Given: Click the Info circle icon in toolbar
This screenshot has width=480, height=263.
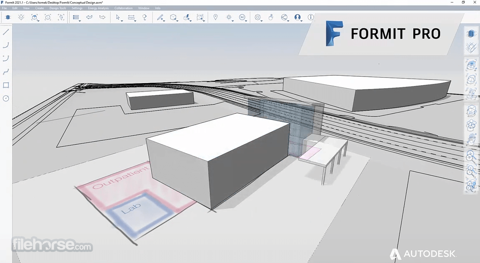Looking at the screenshot, I should point(311,17).
